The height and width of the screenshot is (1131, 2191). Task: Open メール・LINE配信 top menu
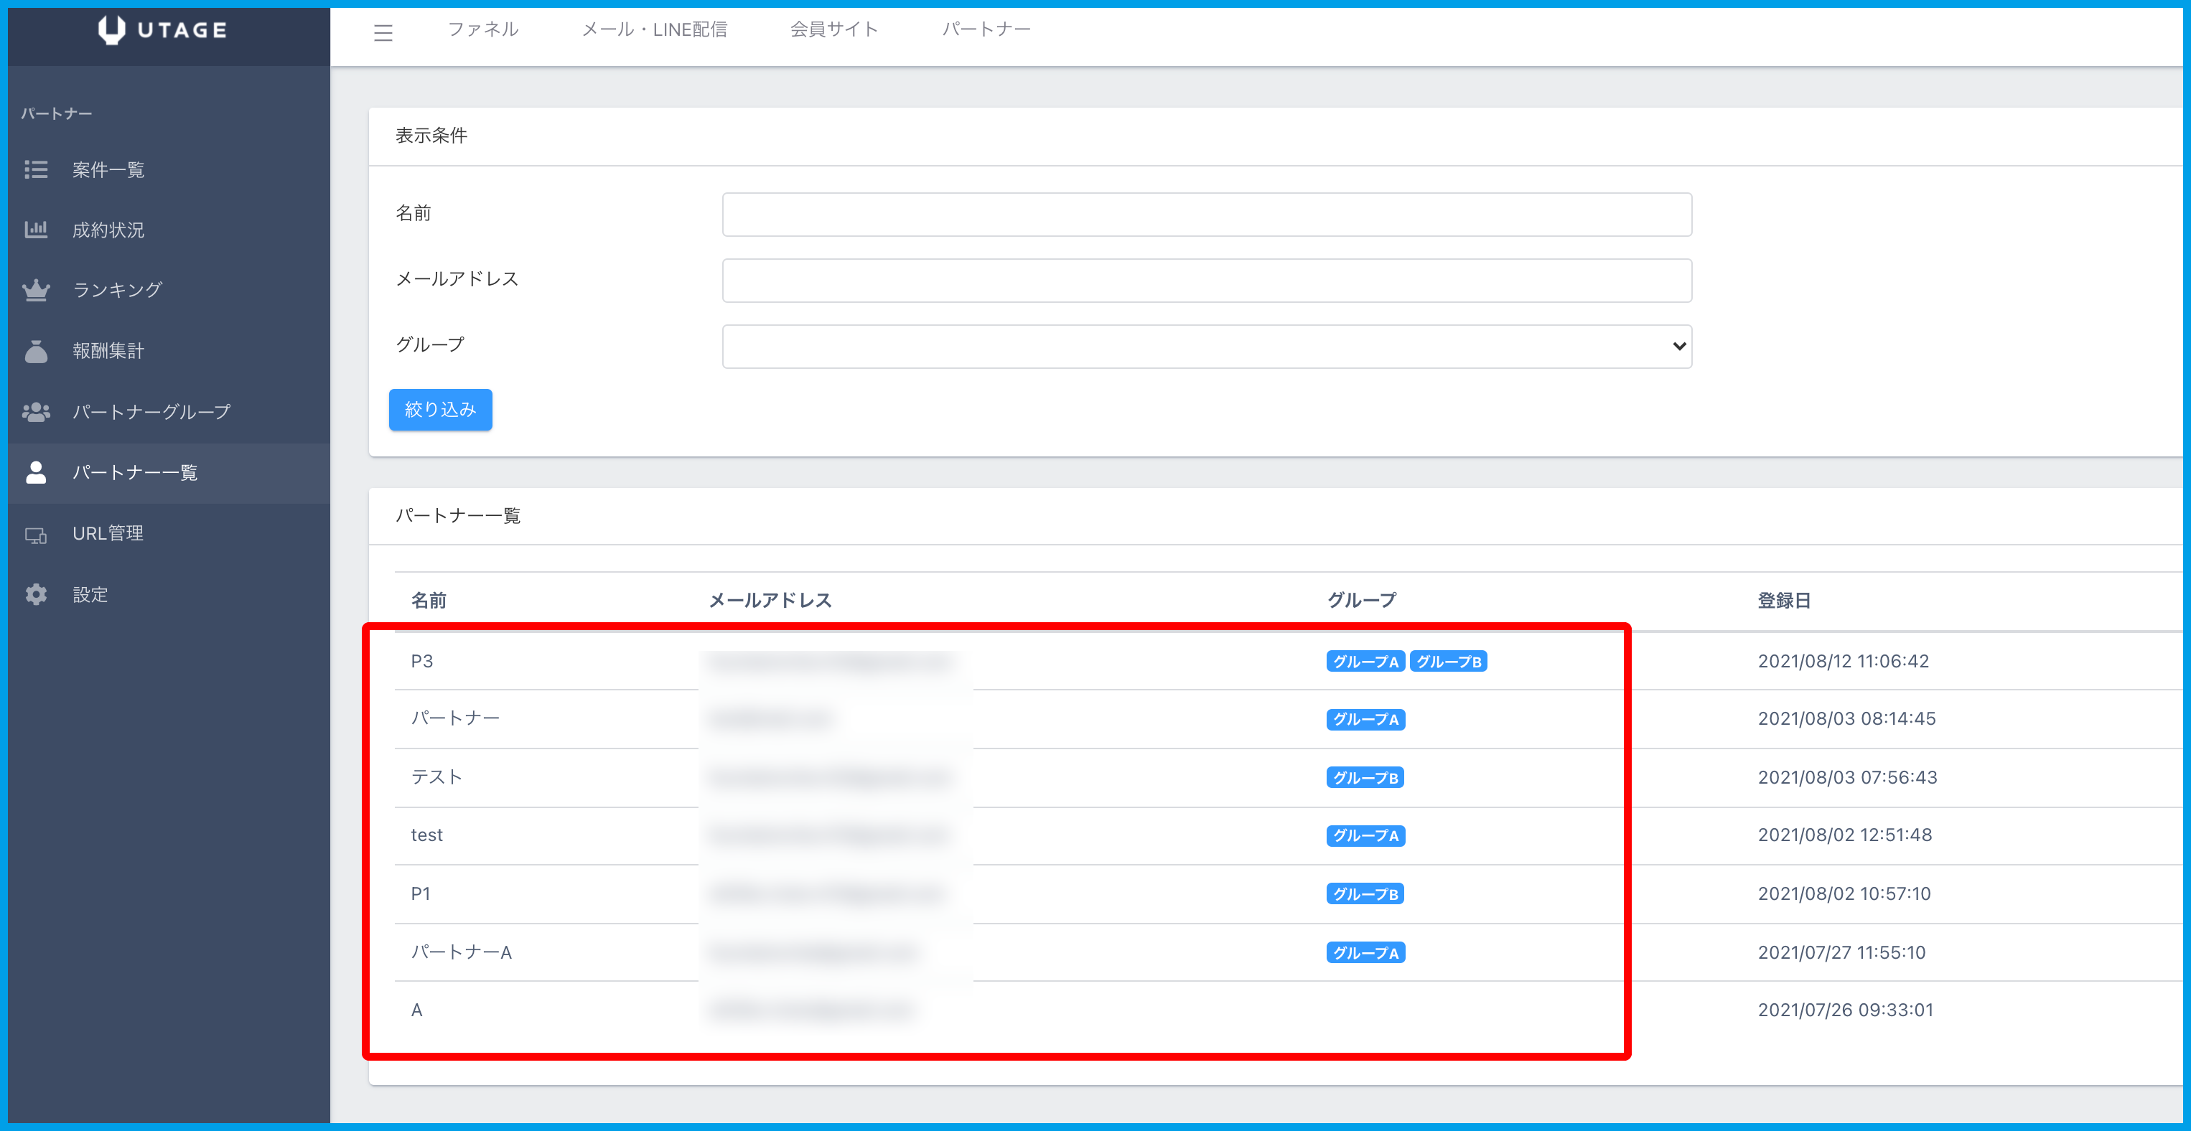pos(654,29)
